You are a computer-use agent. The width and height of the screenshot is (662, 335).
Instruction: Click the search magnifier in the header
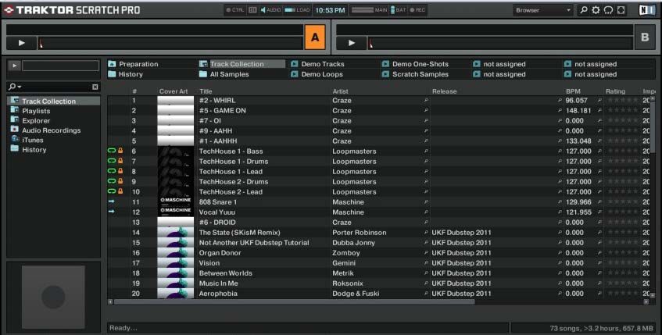click(x=584, y=10)
